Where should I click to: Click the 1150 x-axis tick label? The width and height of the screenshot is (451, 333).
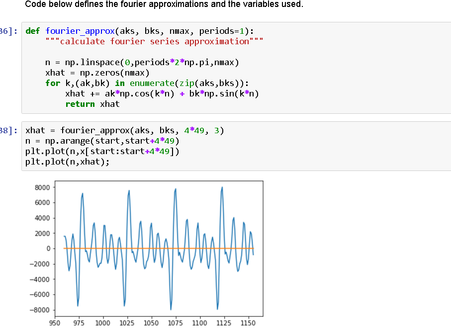coord(247,323)
